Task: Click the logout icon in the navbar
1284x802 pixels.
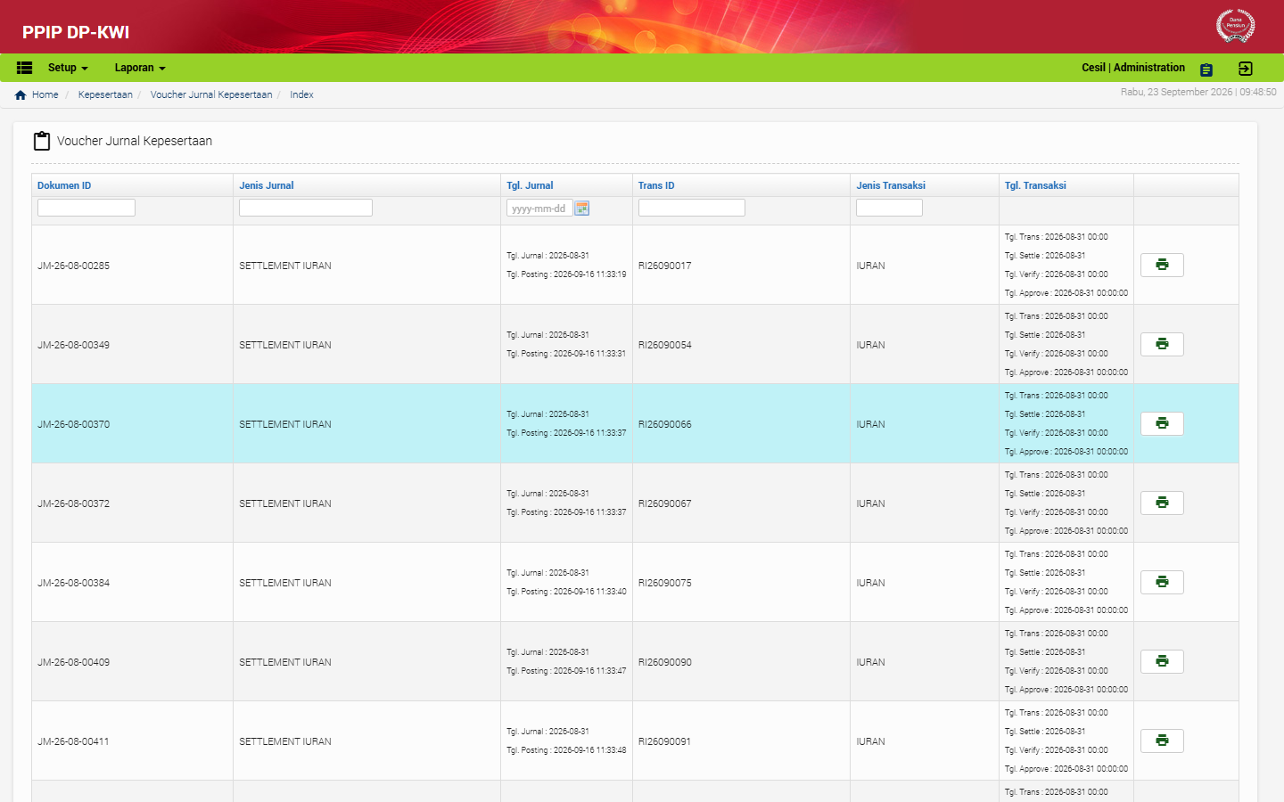Action: coord(1246,69)
